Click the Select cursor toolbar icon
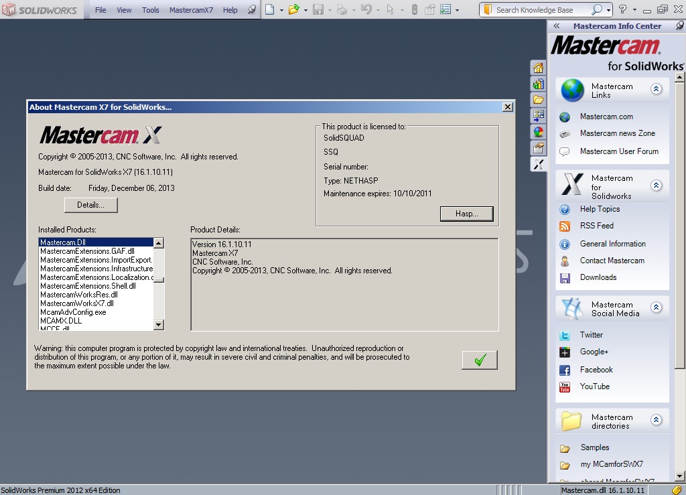 (x=391, y=9)
